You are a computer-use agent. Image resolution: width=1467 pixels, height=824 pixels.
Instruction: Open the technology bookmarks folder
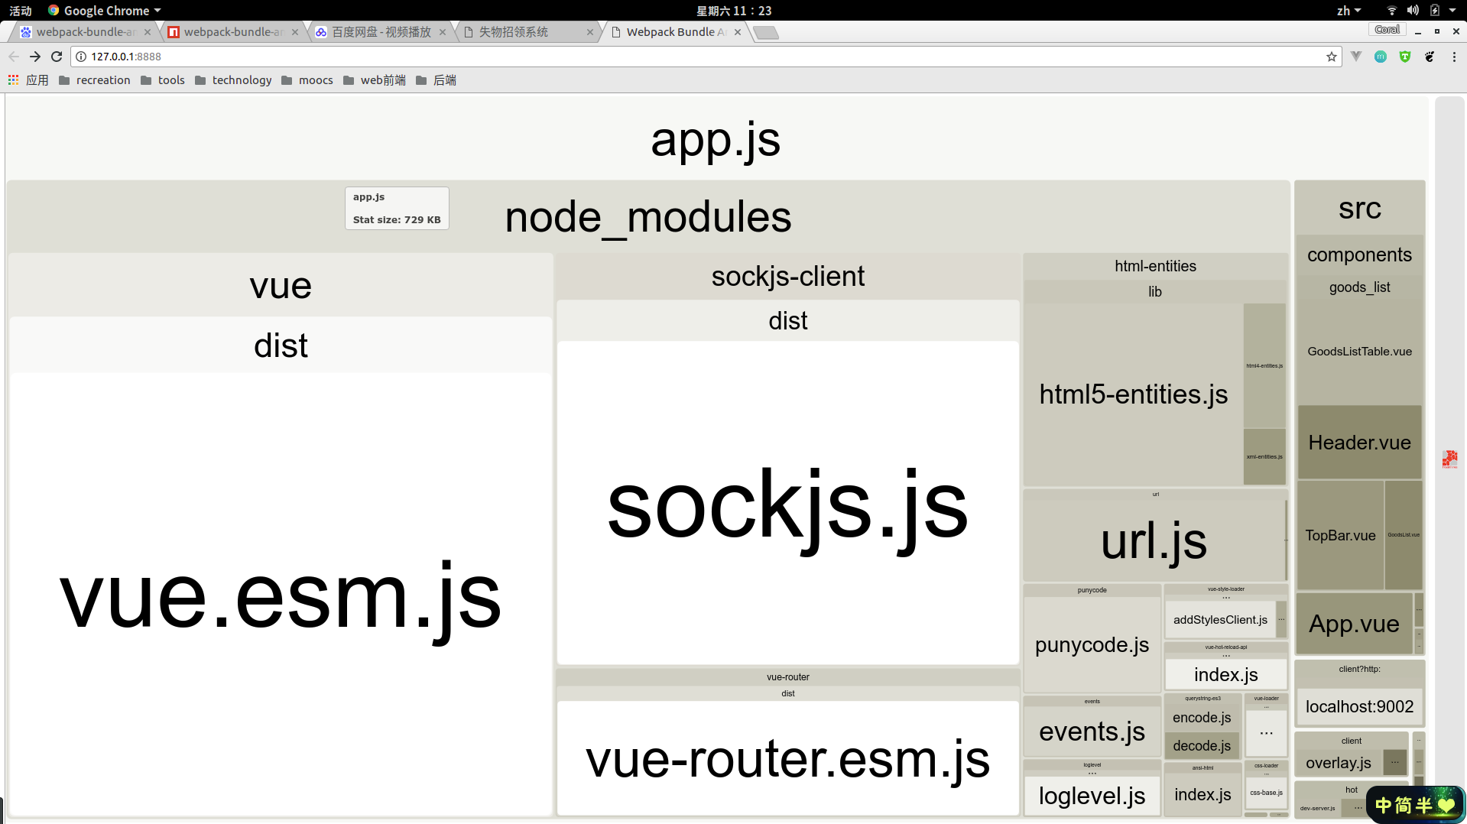coord(233,80)
